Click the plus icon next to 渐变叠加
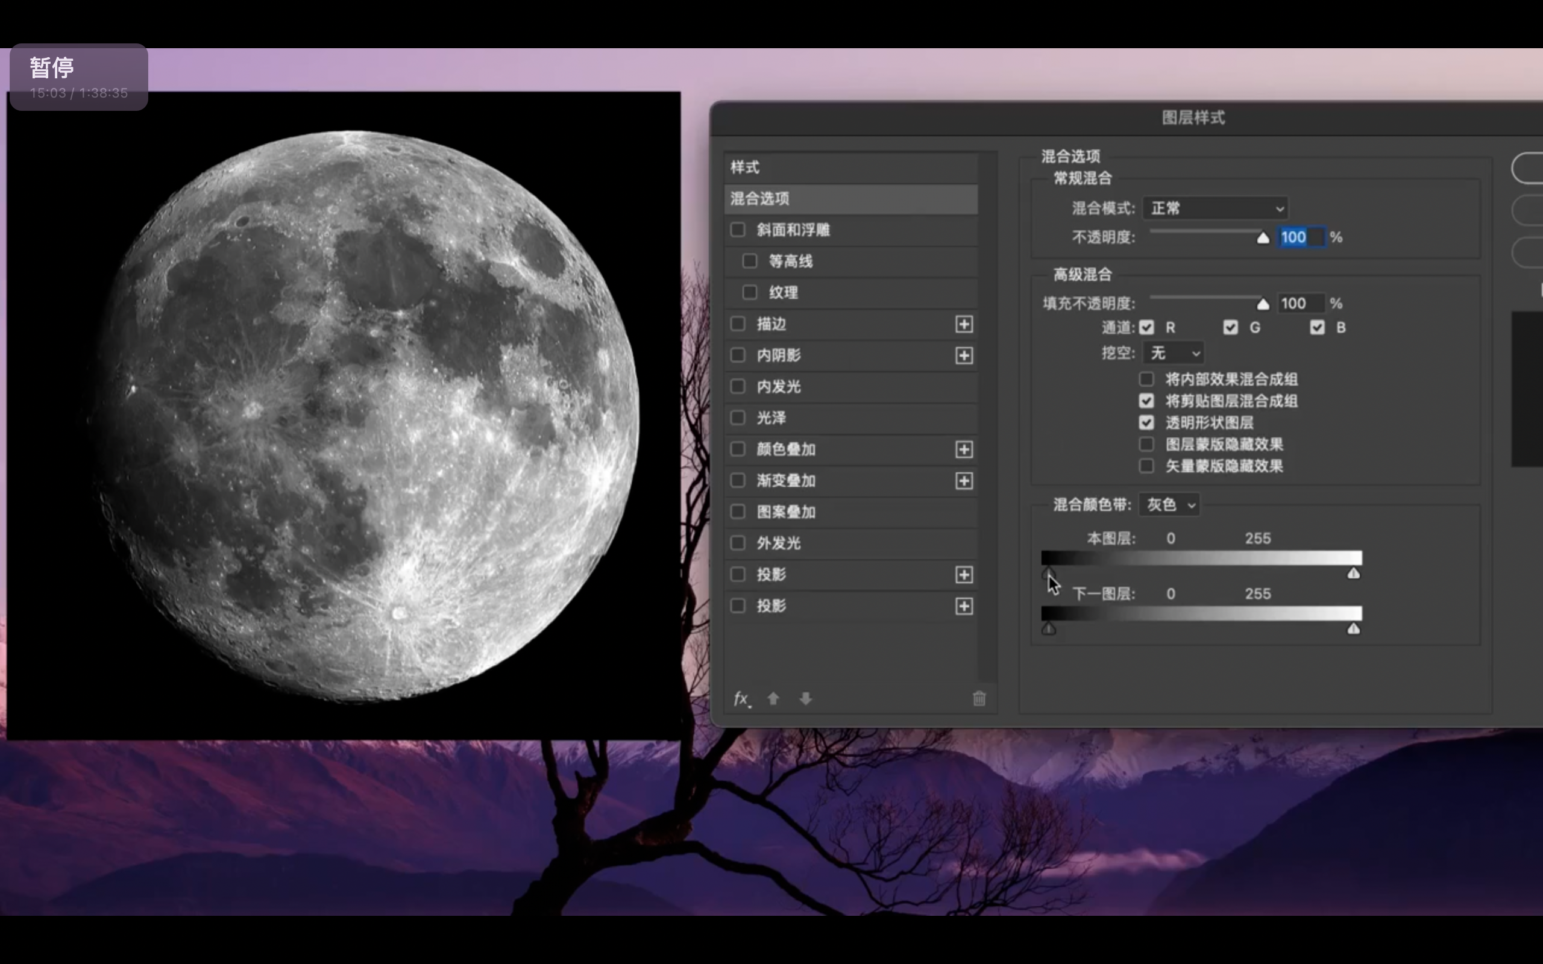This screenshot has width=1543, height=964. click(963, 481)
